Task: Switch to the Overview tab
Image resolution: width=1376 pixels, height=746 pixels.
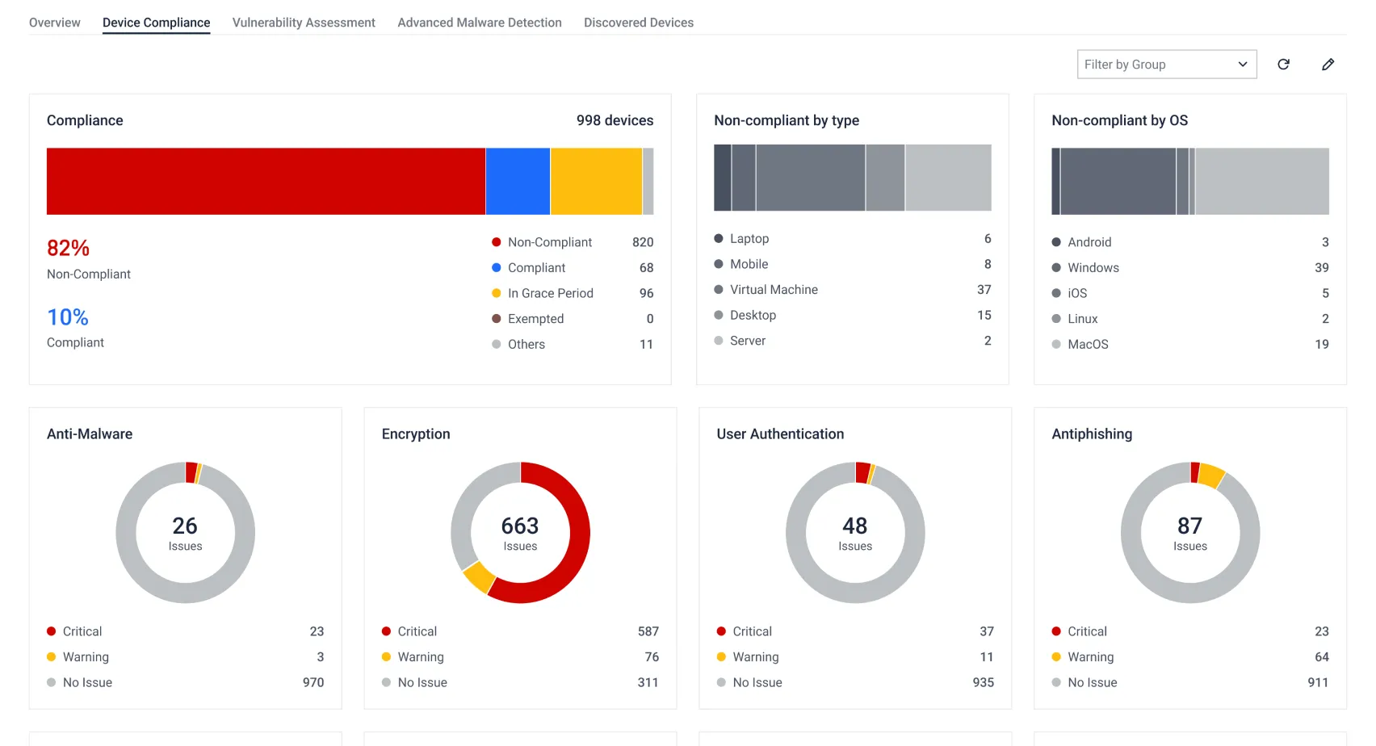Action: coord(55,23)
